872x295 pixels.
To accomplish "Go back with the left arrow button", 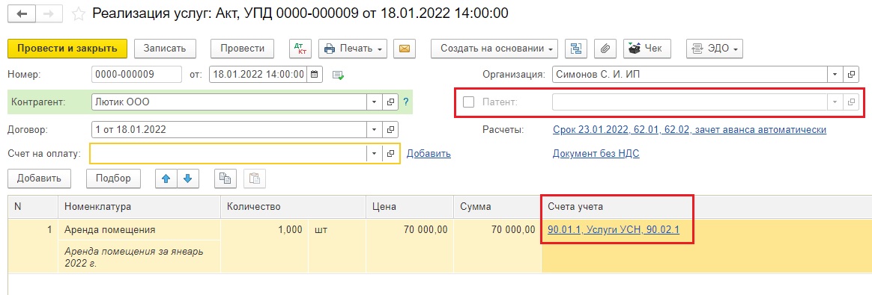I will point(22,14).
